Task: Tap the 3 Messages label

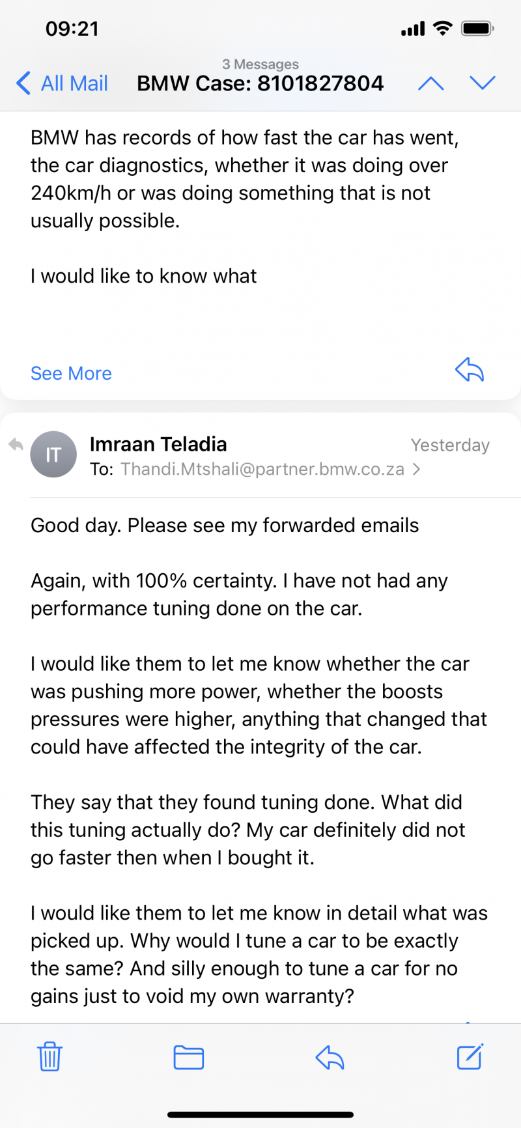Action: [260, 64]
